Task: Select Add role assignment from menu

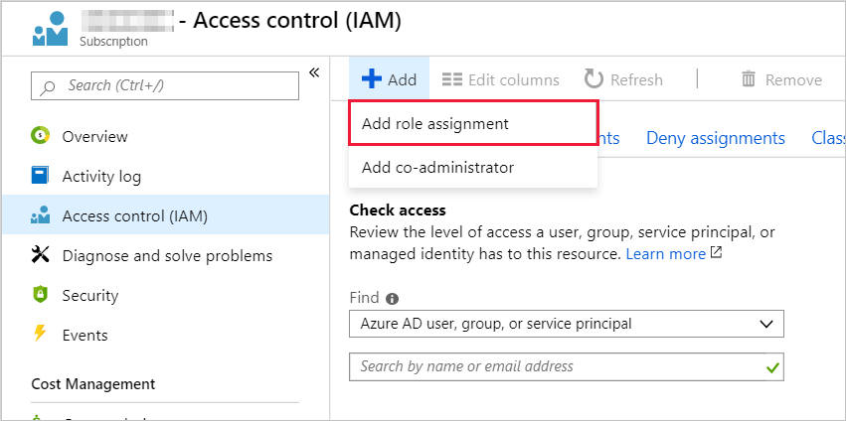Action: pyautogui.click(x=435, y=124)
